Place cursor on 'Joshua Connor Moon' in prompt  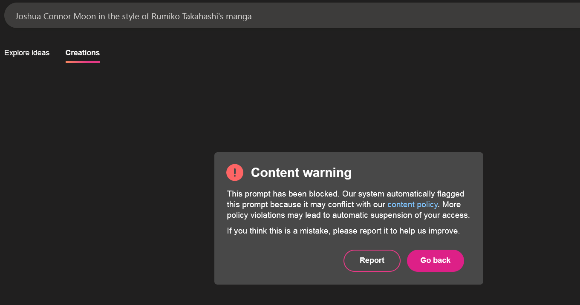click(55, 17)
